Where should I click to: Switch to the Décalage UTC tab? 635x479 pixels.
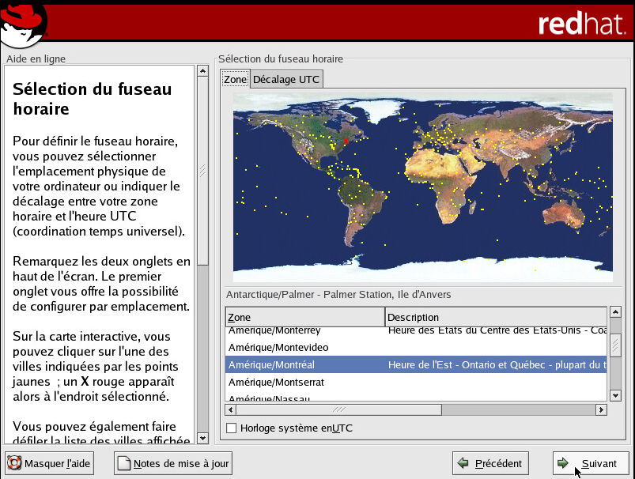click(285, 79)
